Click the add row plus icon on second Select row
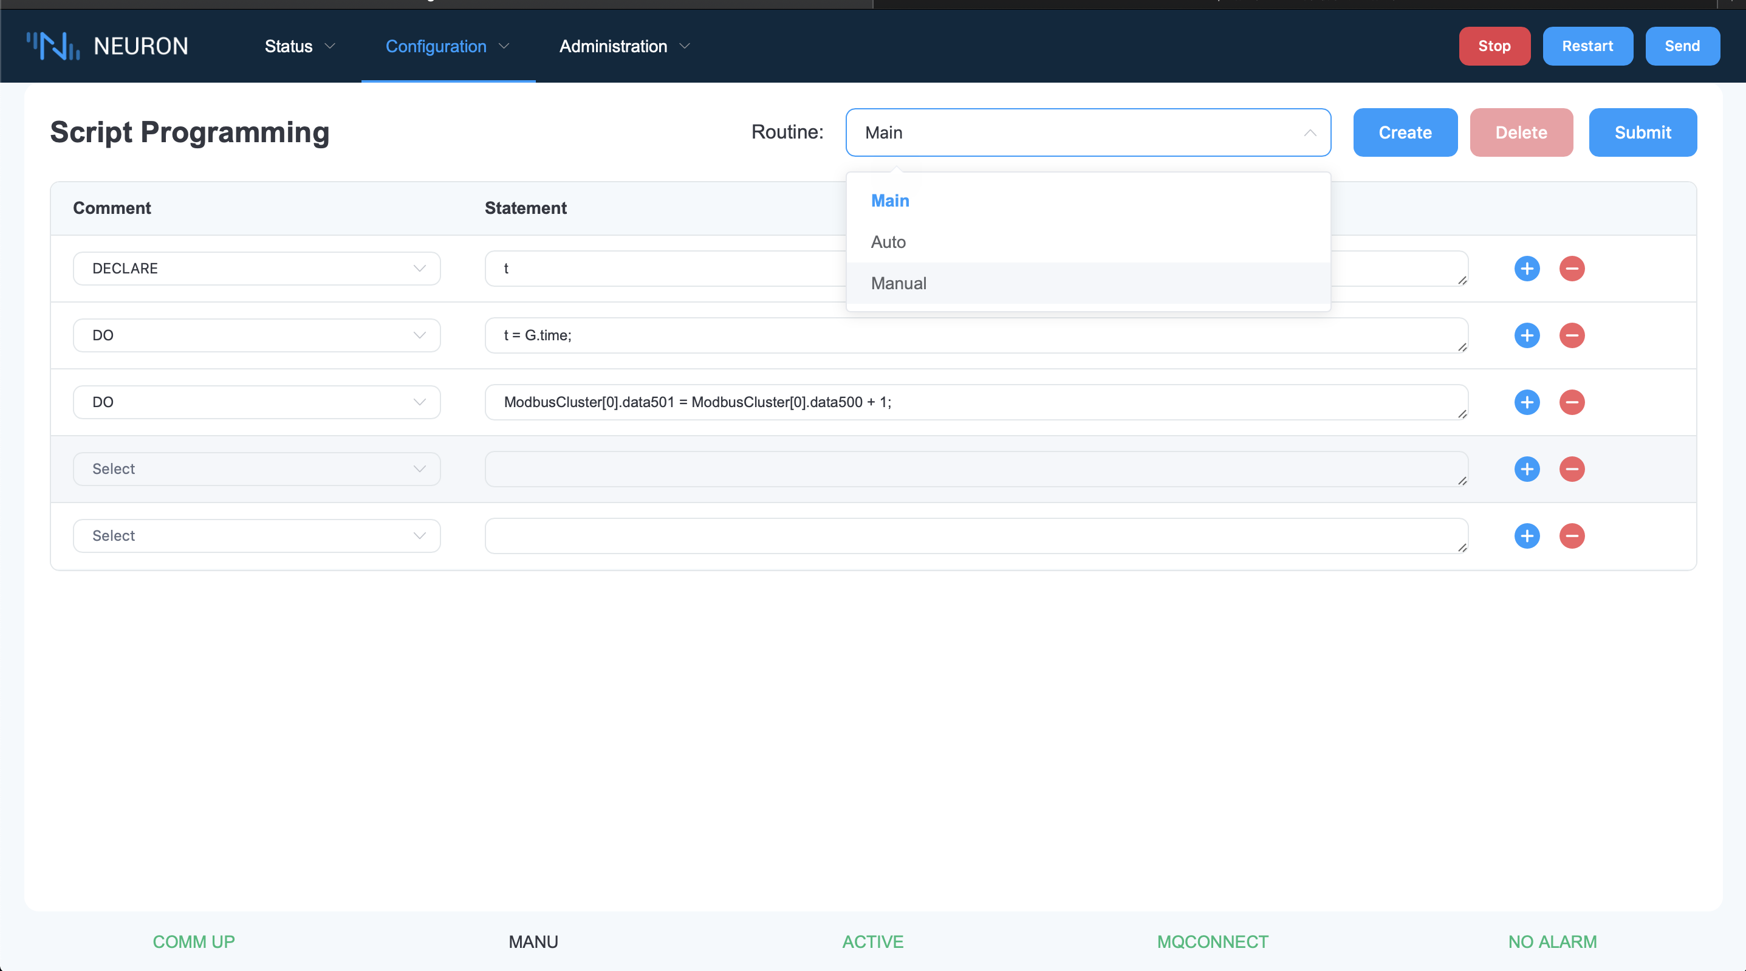This screenshot has height=971, width=1746. 1527,536
